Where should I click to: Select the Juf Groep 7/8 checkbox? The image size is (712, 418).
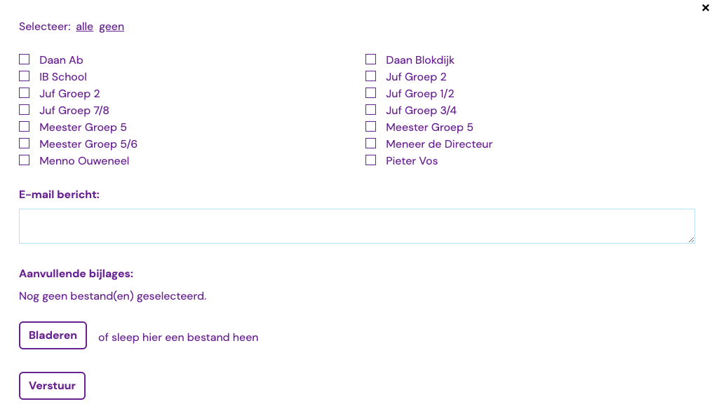25,110
